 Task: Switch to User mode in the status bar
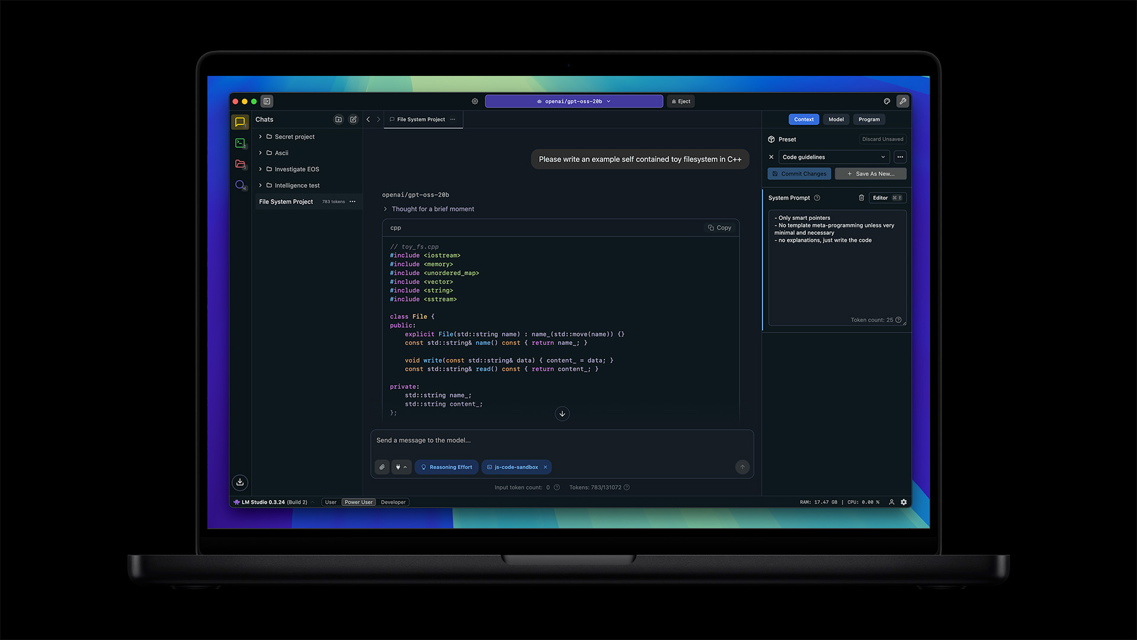[x=330, y=502]
